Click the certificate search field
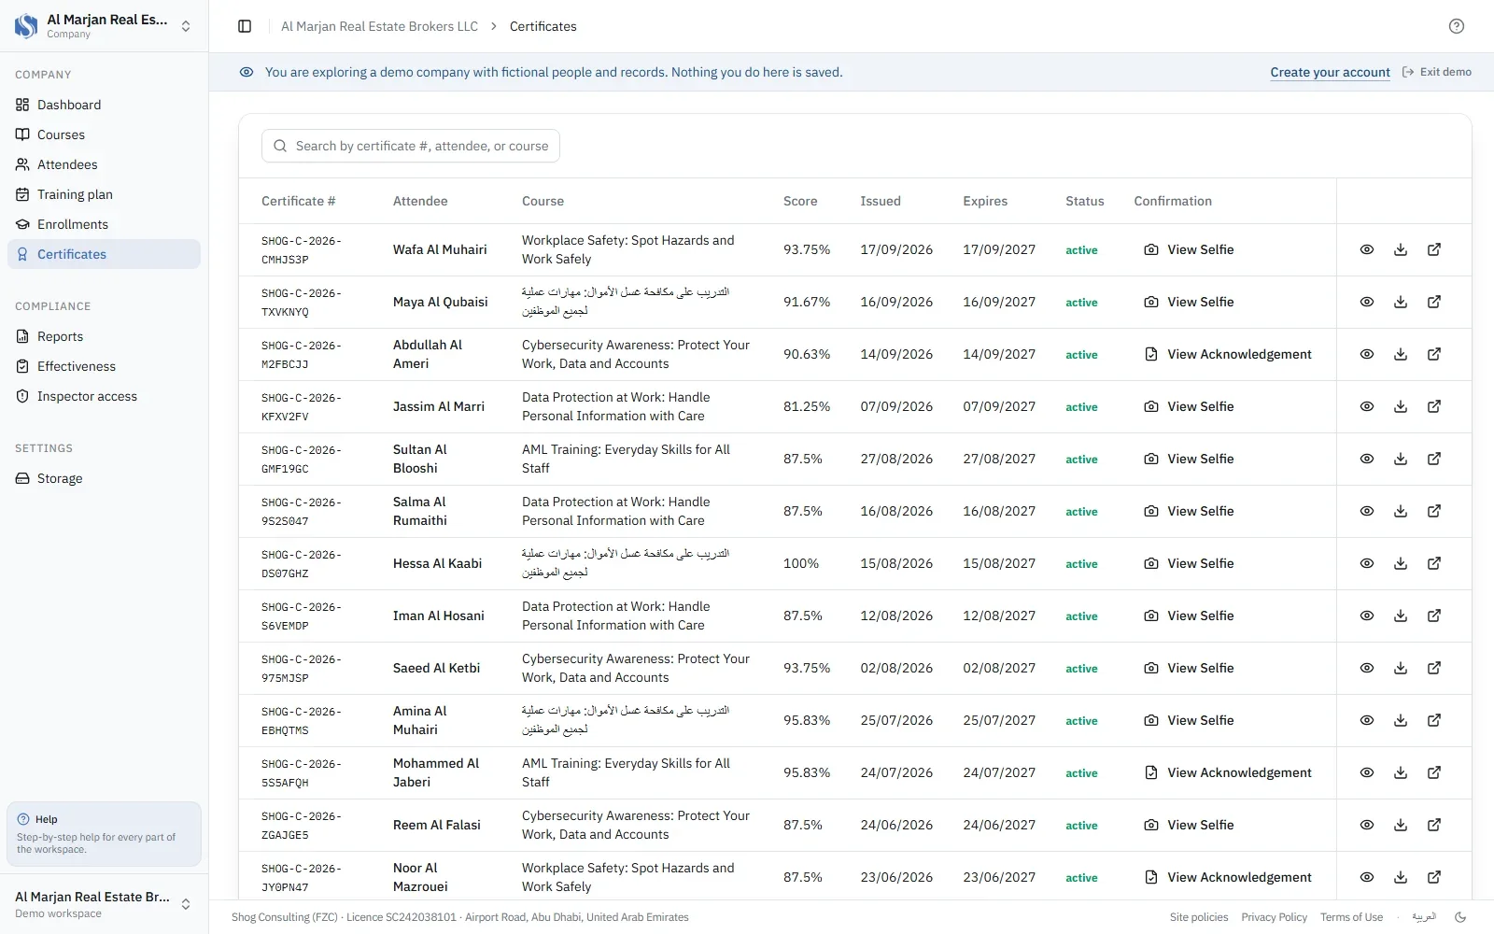This screenshot has height=934, width=1494. pos(411,146)
